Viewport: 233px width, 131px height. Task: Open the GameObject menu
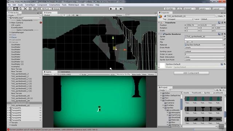pyautogui.click(x=30, y=5)
